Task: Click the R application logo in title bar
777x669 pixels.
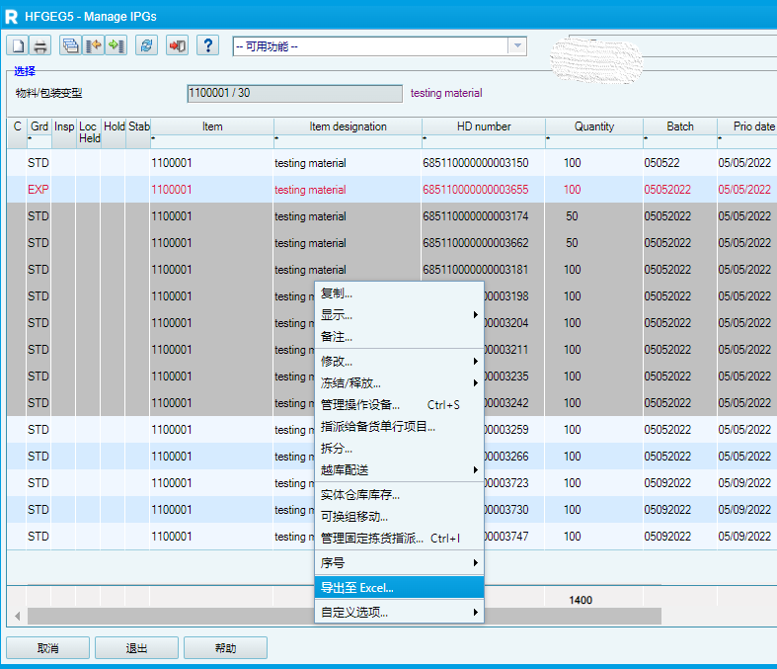Action: [11, 17]
